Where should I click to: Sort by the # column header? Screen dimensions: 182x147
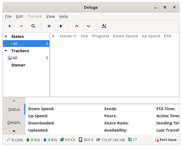[53, 36]
